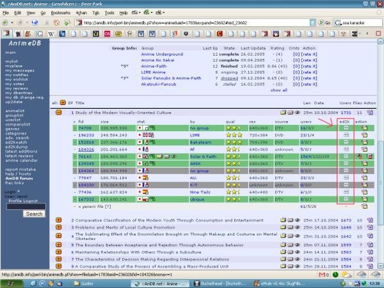Click the ed2k link icon for file 74708
This screenshot has width=384, height=288.
point(346,128)
